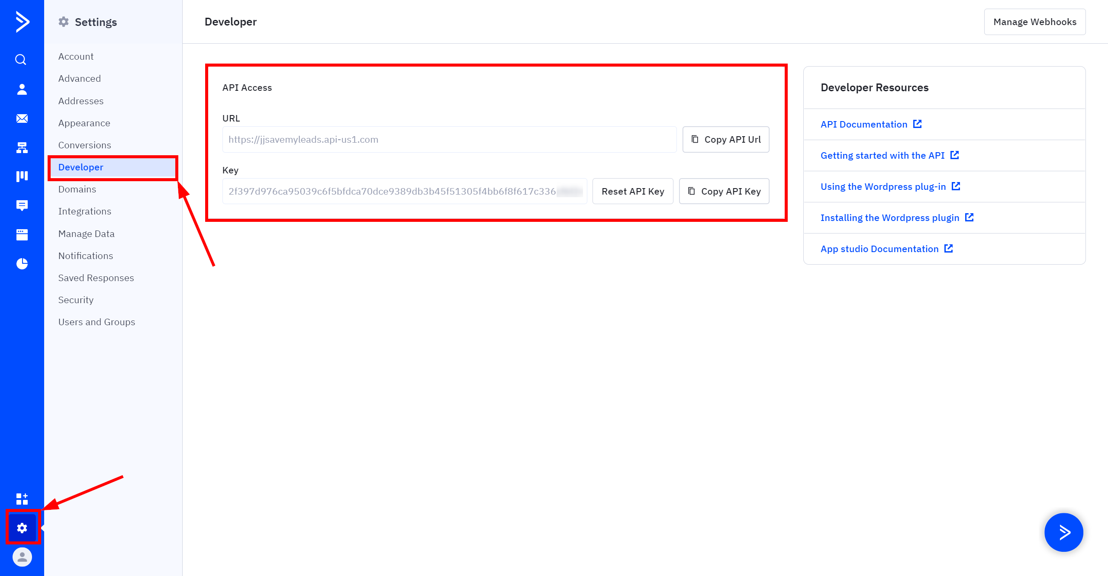The image size is (1108, 576).
Task: Click the Reset API Key button
Action: click(633, 191)
